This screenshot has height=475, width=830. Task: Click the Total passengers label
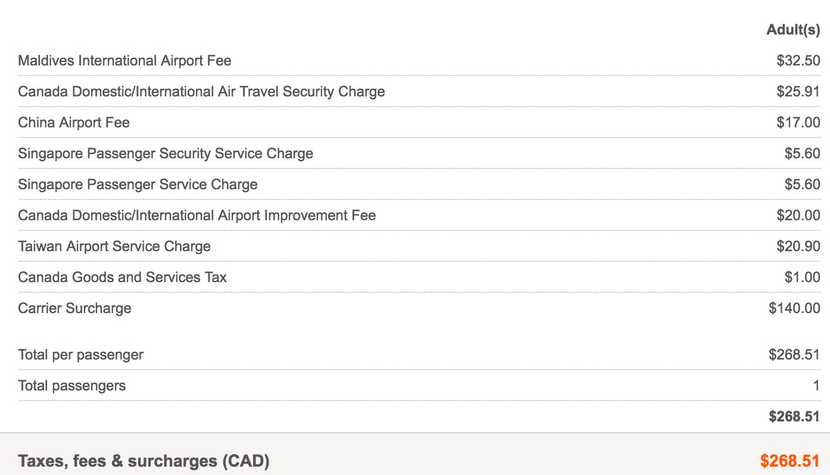click(71, 386)
